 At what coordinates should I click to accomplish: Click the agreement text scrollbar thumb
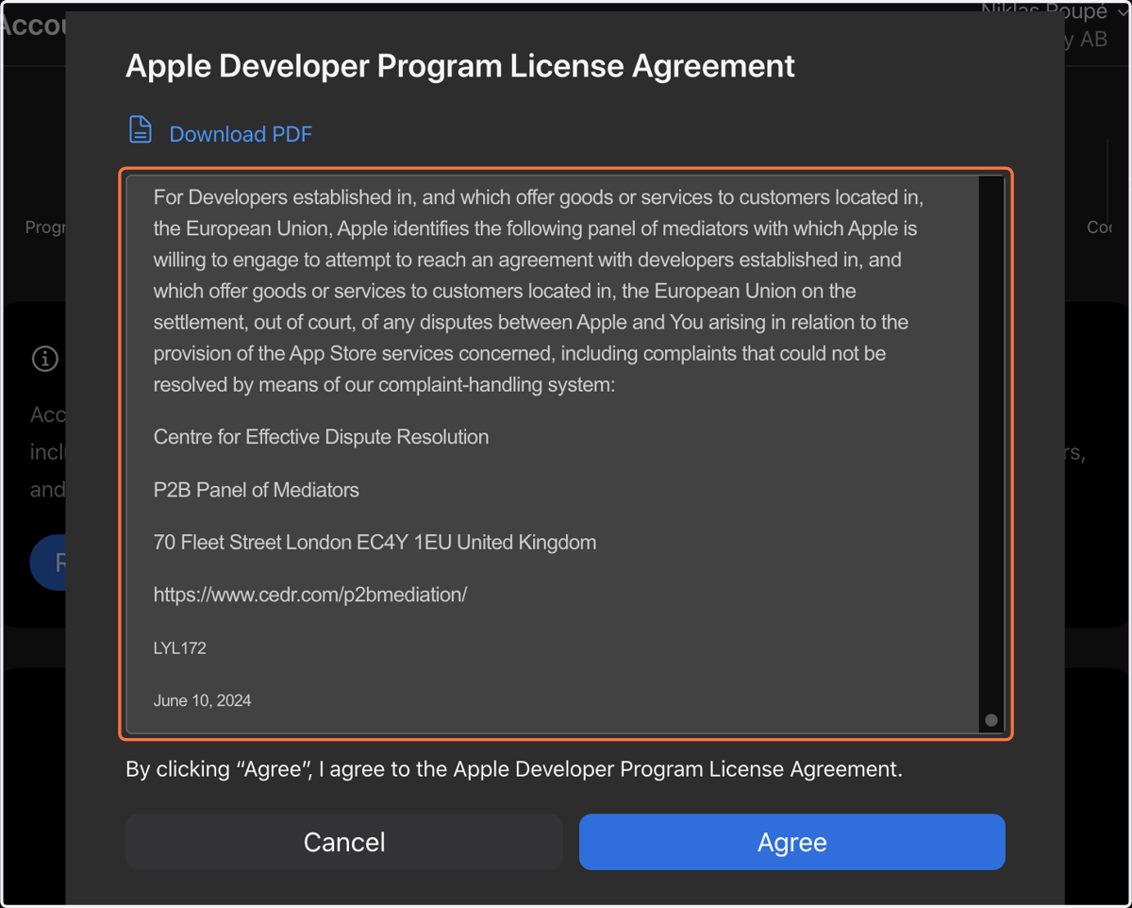(990, 720)
